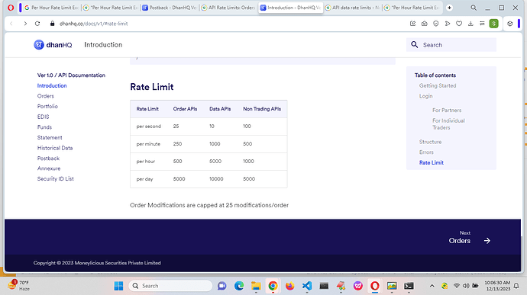
Task: Select the 'Introduction - DhanHQ' tab
Action: click(291, 8)
